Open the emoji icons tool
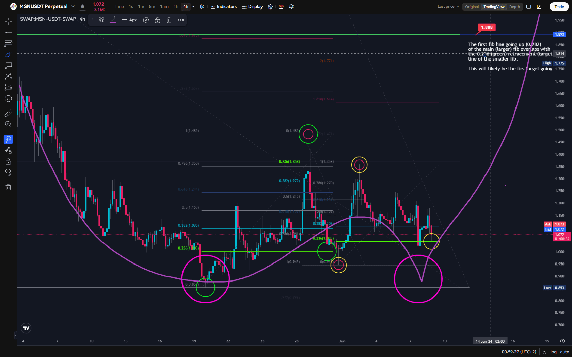The height and width of the screenshot is (357, 572). pos(9,99)
